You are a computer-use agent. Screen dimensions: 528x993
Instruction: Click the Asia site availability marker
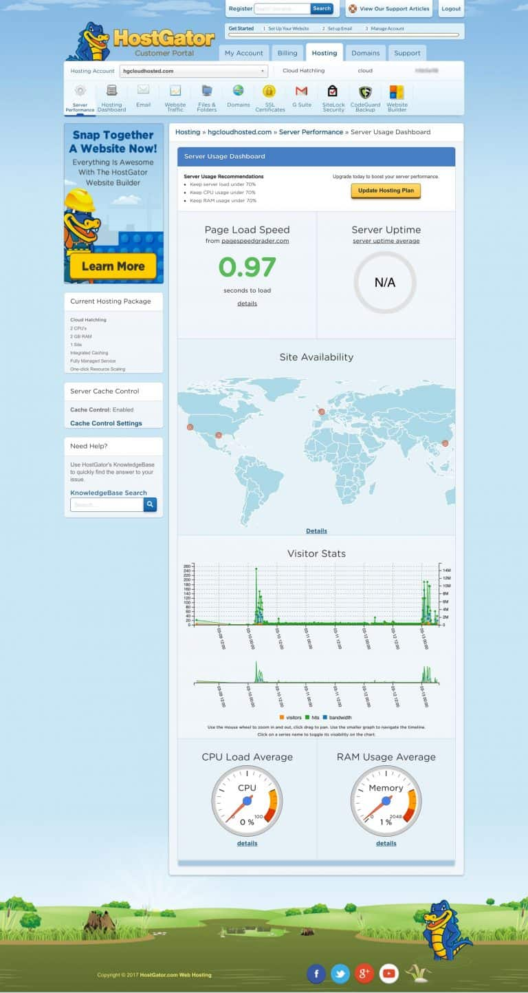coord(445,444)
